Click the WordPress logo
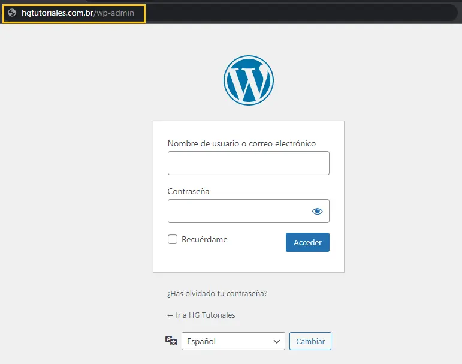The height and width of the screenshot is (364, 462). 249,80
